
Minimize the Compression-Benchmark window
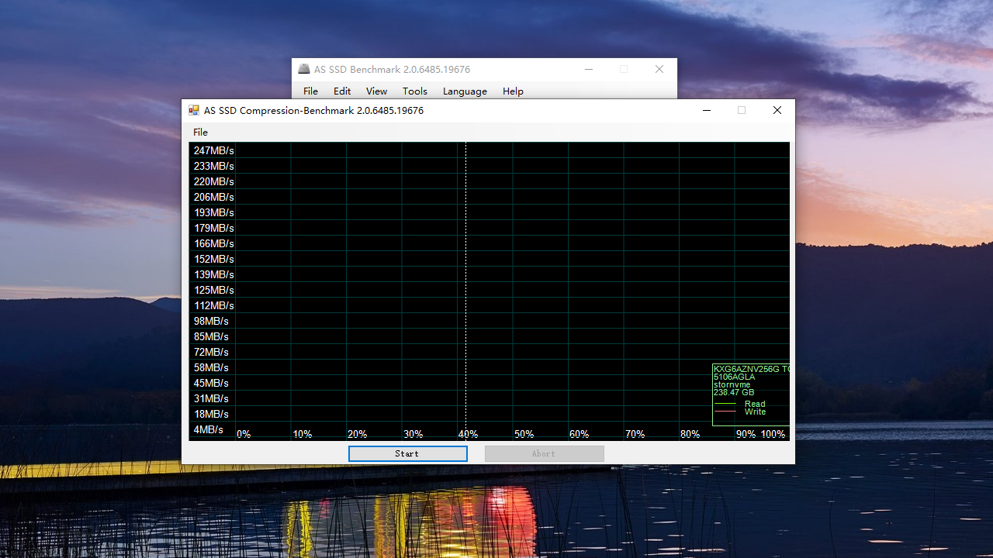pos(706,110)
